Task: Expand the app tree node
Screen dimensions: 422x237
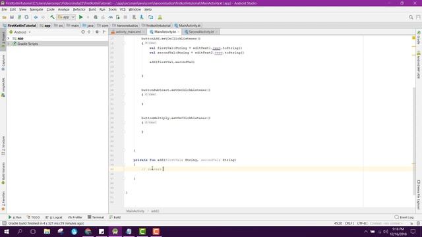Action: point(9,38)
